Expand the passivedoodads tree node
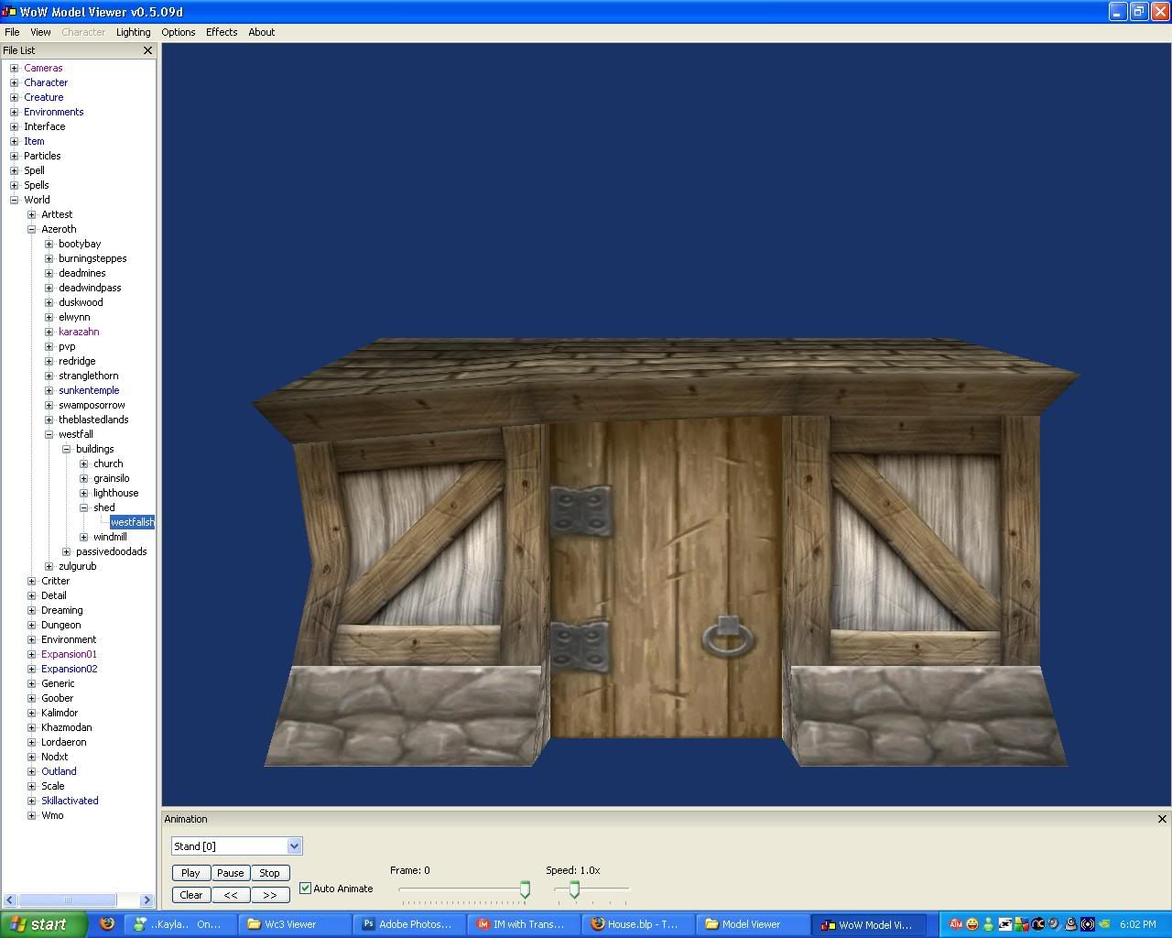 click(x=67, y=551)
